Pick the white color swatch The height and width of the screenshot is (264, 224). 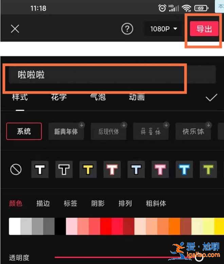pyautogui.click(x=15, y=226)
